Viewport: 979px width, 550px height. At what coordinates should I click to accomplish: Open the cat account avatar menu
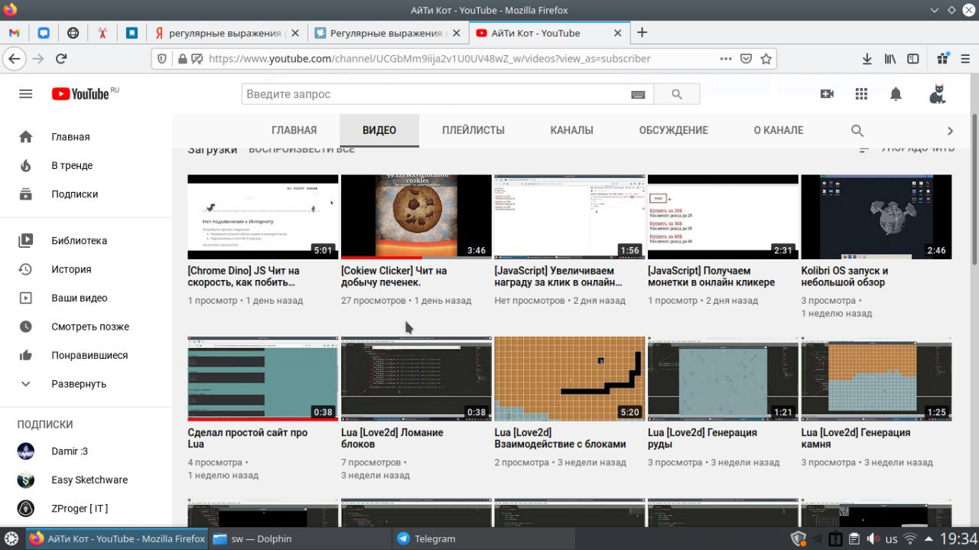(937, 94)
